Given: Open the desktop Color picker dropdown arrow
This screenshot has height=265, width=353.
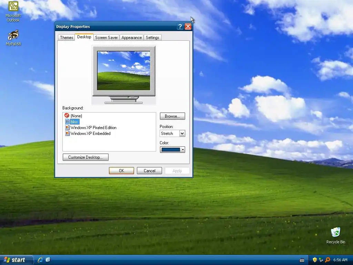Looking at the screenshot, I should point(183,150).
